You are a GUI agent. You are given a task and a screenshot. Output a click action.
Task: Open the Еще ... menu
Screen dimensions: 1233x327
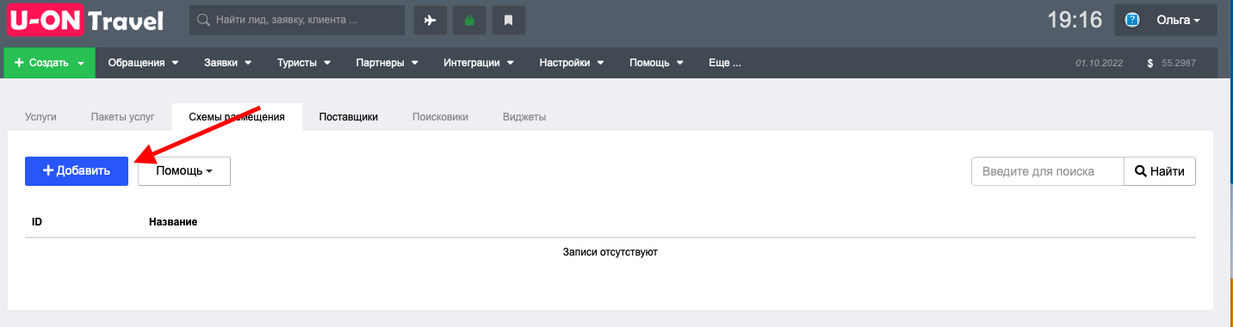pos(725,63)
